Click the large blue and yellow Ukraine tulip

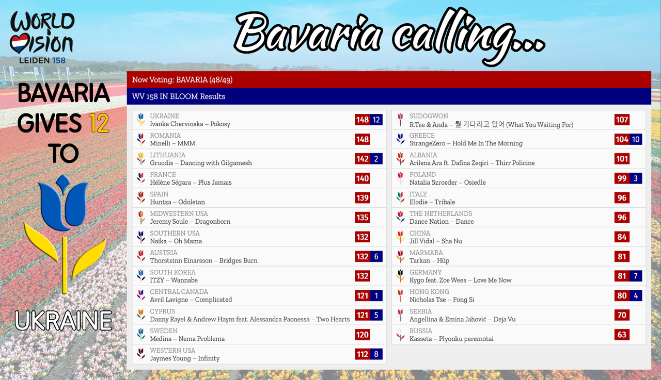coord(64,234)
